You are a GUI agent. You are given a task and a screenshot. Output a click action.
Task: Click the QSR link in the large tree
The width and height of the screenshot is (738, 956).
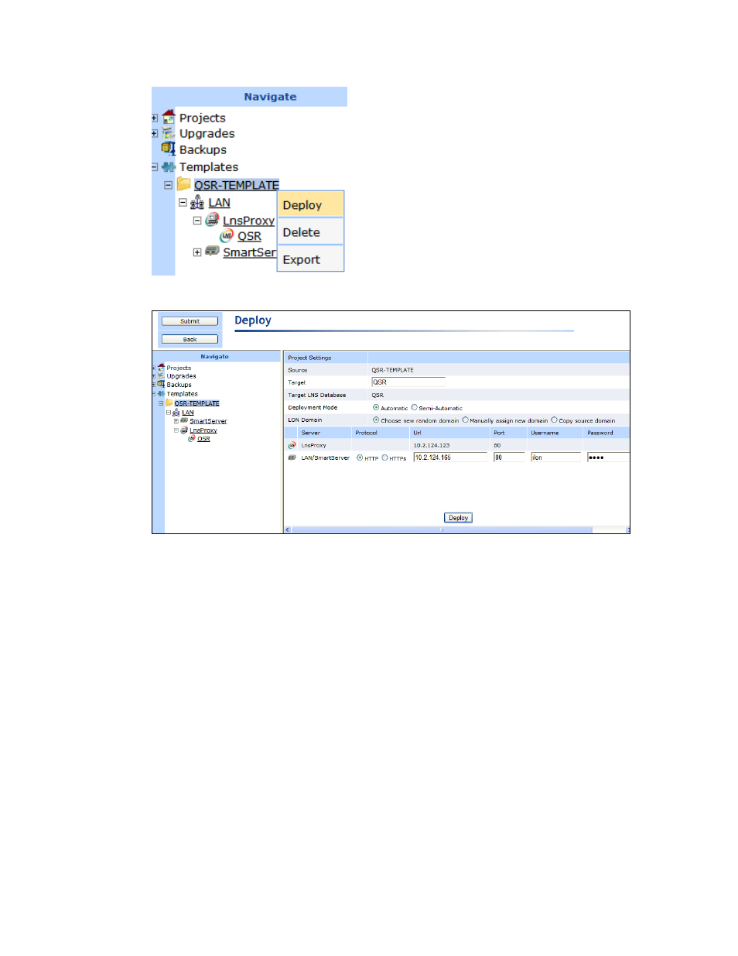pyautogui.click(x=249, y=236)
